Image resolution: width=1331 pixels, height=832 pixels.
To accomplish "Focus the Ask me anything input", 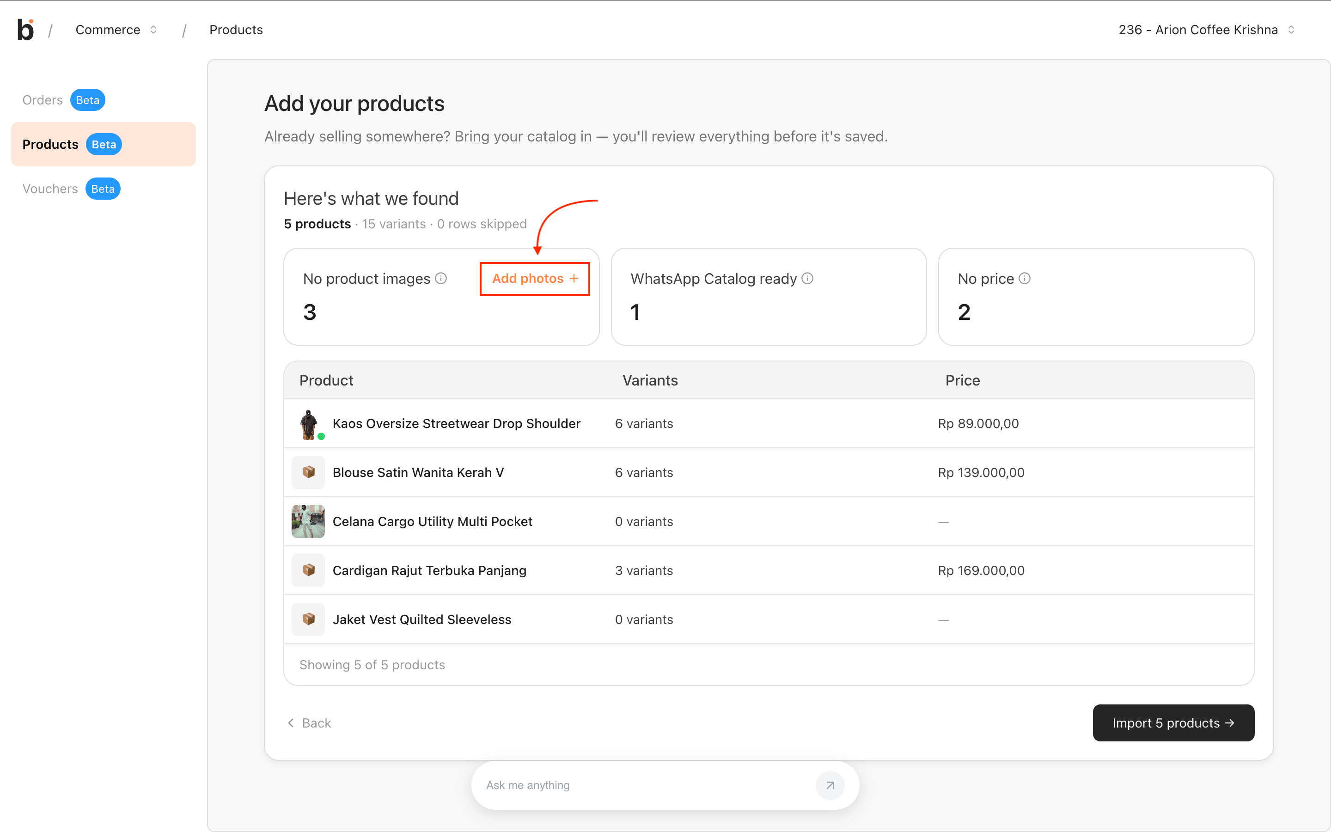I will coord(646,785).
